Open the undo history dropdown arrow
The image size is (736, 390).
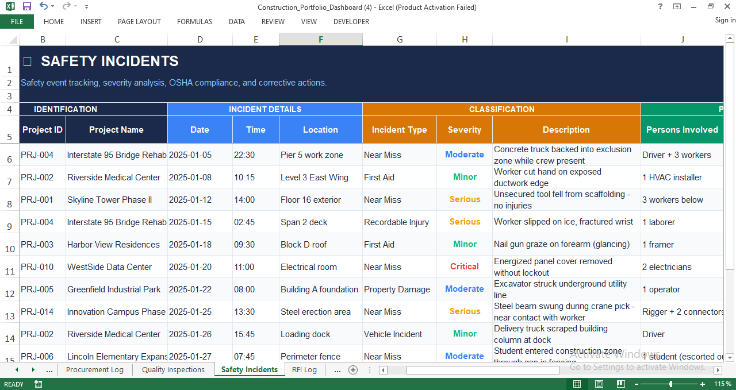tap(53, 7)
